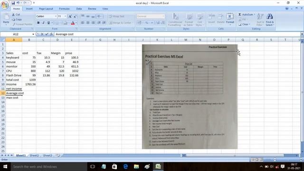Align text to the right

[93, 23]
